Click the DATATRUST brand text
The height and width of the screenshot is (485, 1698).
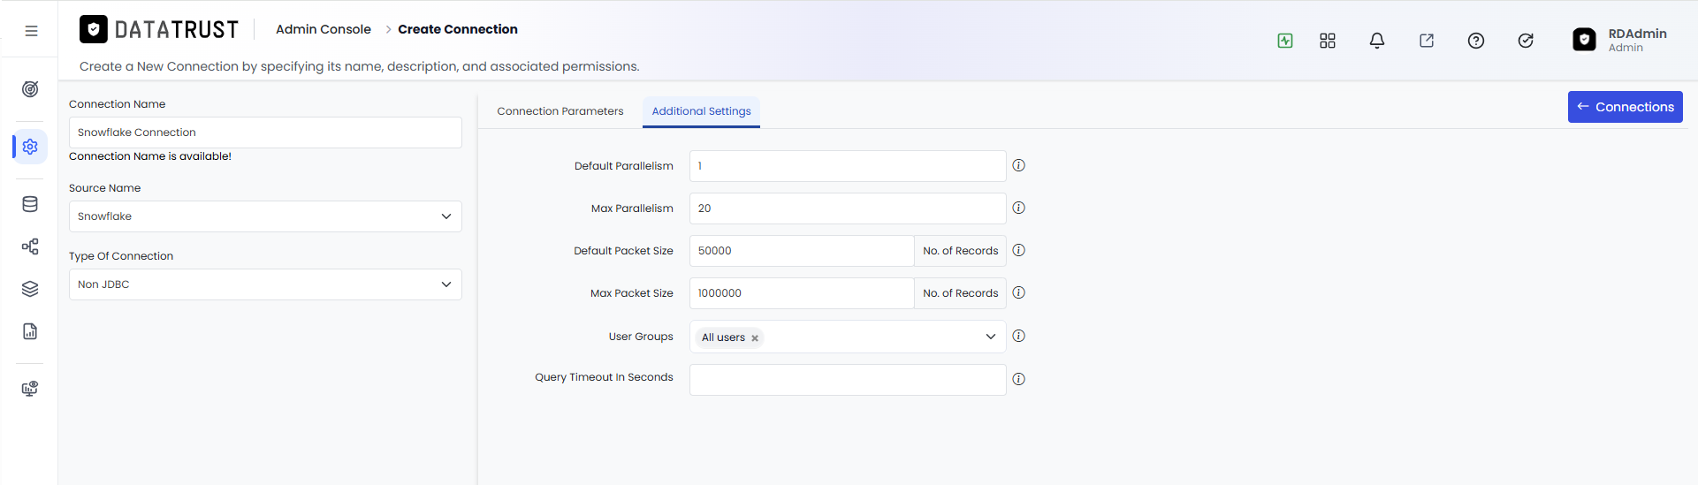pos(177,30)
